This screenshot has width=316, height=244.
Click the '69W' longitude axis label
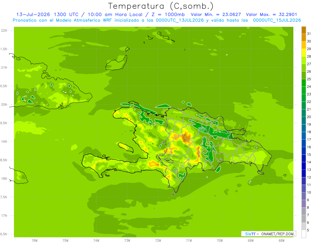click(251, 241)
